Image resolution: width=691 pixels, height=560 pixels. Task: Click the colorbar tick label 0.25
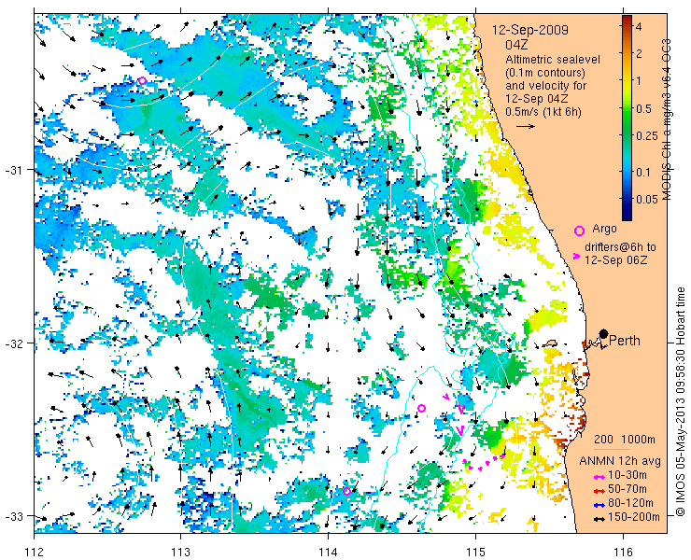click(x=647, y=135)
